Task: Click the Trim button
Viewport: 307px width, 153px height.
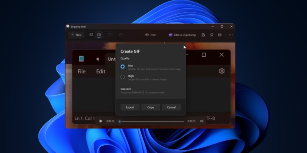Action: 151,35
